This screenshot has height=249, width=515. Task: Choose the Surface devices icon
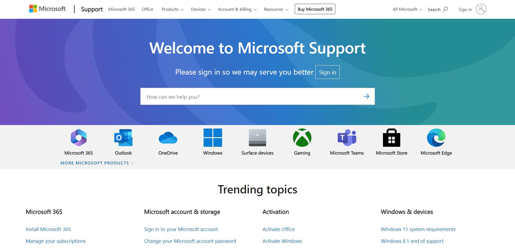click(257, 138)
